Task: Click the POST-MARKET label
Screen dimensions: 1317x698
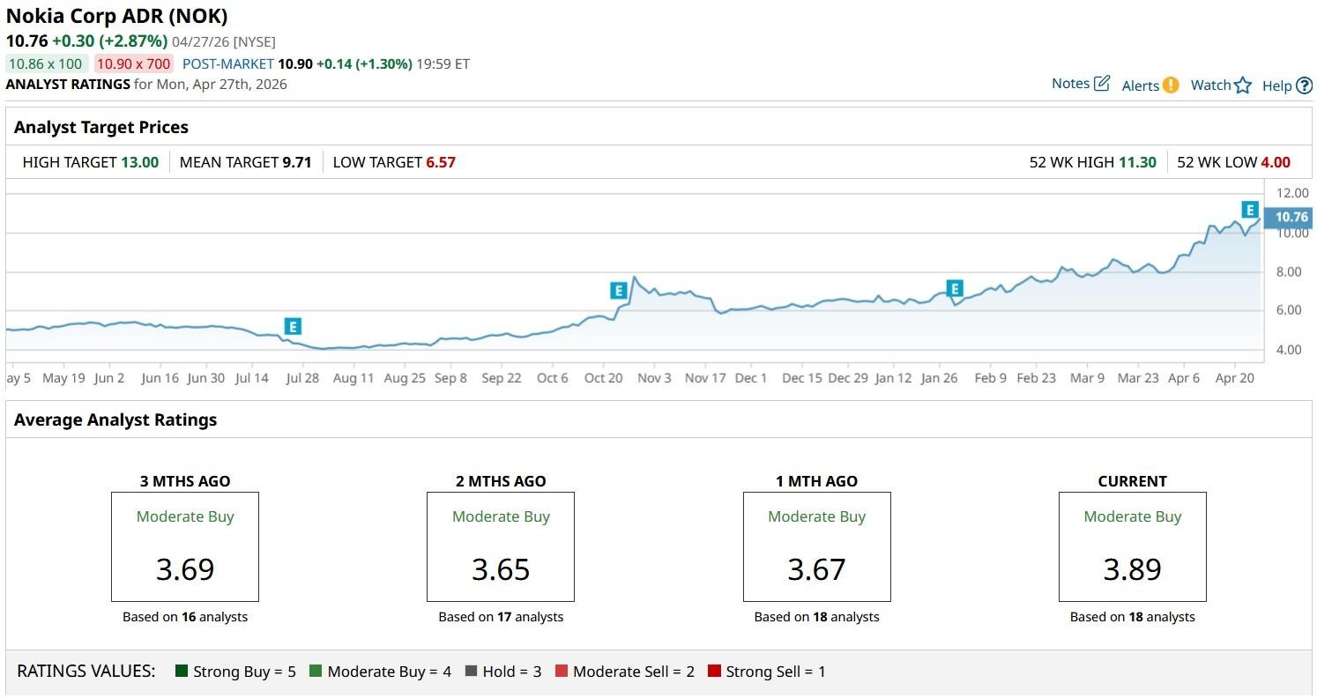Action: point(227,63)
